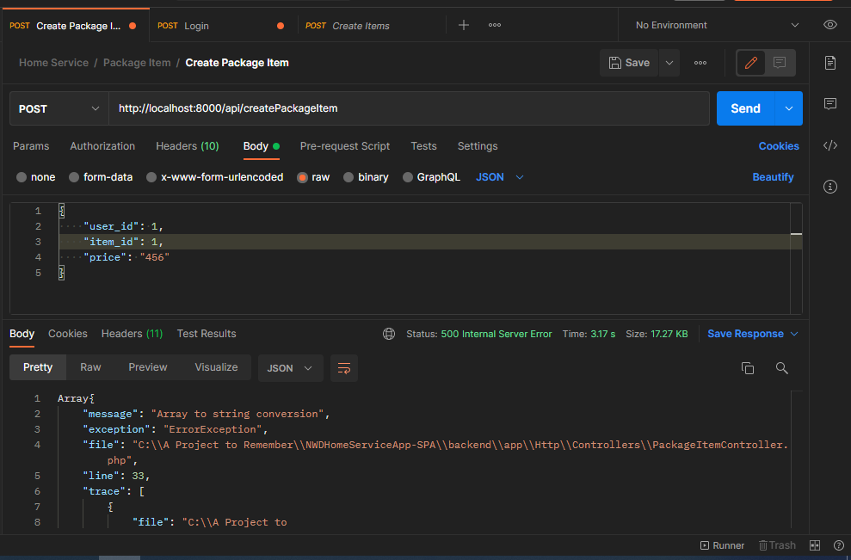Image resolution: width=851 pixels, height=560 pixels.
Task: Open Params tab
Action: click(31, 146)
